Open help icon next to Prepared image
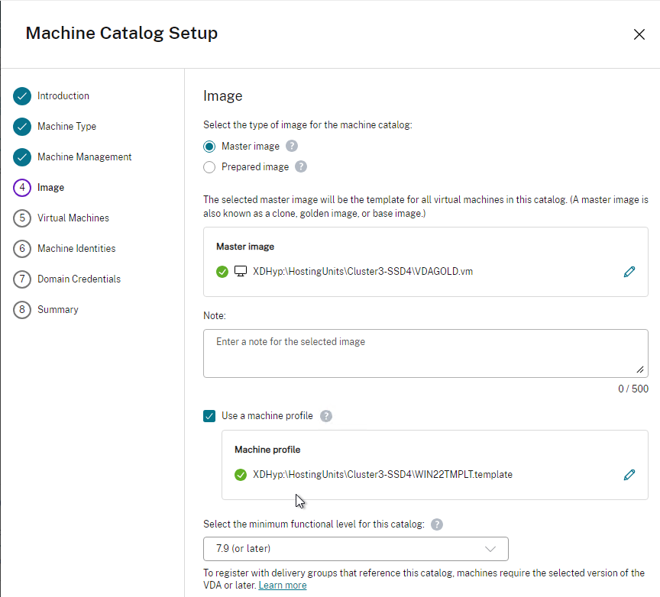Image resolution: width=660 pixels, height=597 pixels. (x=300, y=166)
